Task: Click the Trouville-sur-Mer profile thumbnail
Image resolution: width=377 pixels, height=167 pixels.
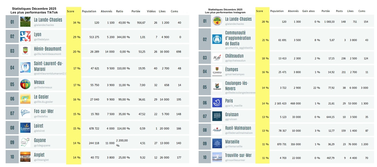Action: click(x=217, y=157)
